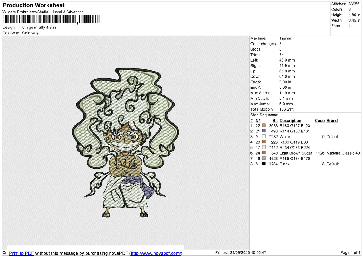Screen dimensions: 363x257
Task: Click the worksheet barcode
Action: (x=52, y=20)
